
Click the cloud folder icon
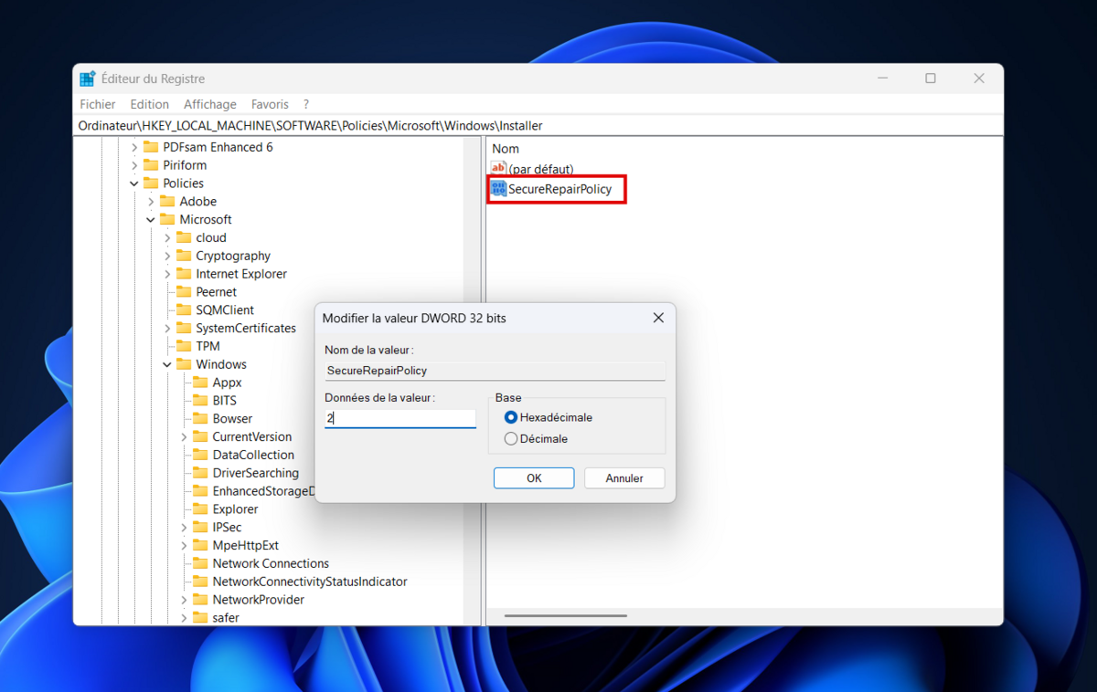[x=184, y=237]
